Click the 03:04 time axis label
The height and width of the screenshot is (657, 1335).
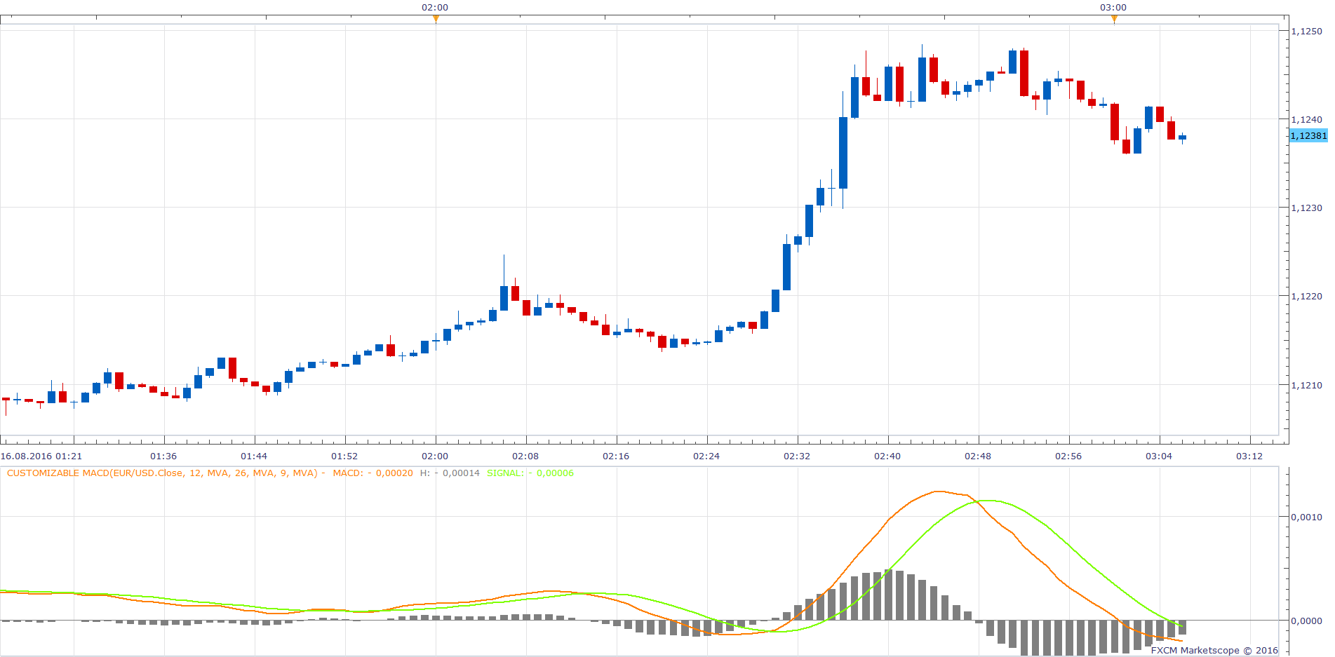1159,456
